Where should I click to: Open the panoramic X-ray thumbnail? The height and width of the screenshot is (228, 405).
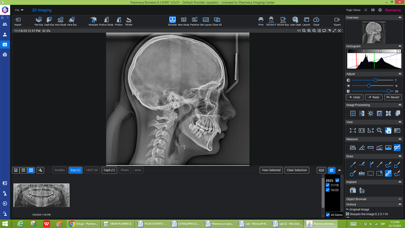coord(41,195)
